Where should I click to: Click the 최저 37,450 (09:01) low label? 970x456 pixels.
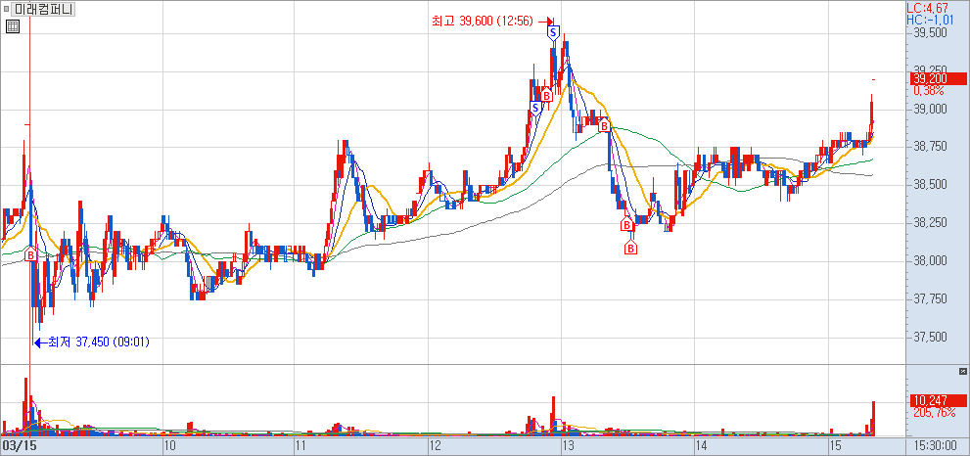[99, 342]
